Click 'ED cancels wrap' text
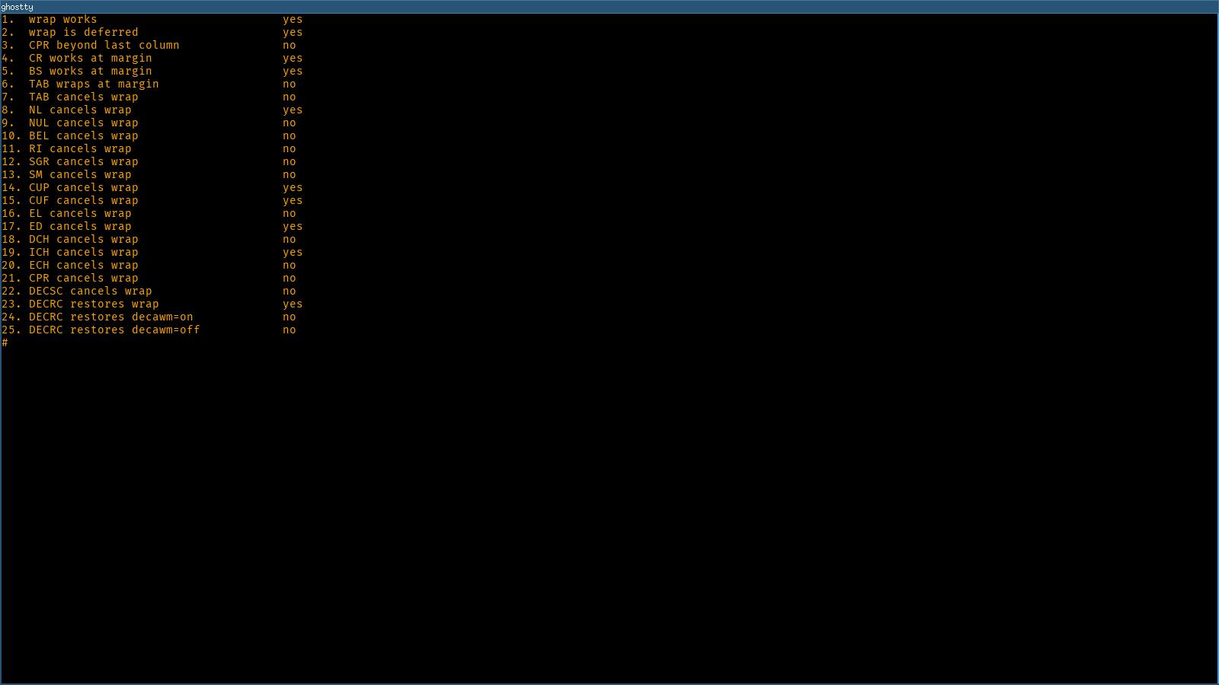 coord(80,227)
